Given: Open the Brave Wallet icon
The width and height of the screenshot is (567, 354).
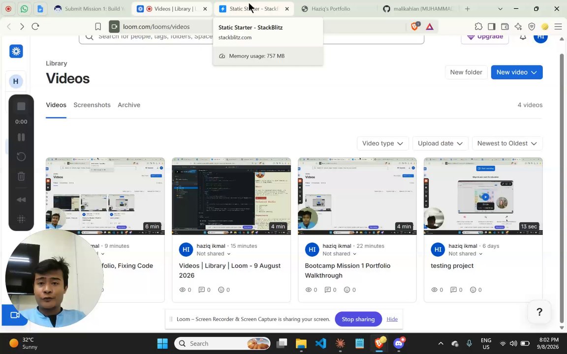Looking at the screenshot, I should pos(505,27).
